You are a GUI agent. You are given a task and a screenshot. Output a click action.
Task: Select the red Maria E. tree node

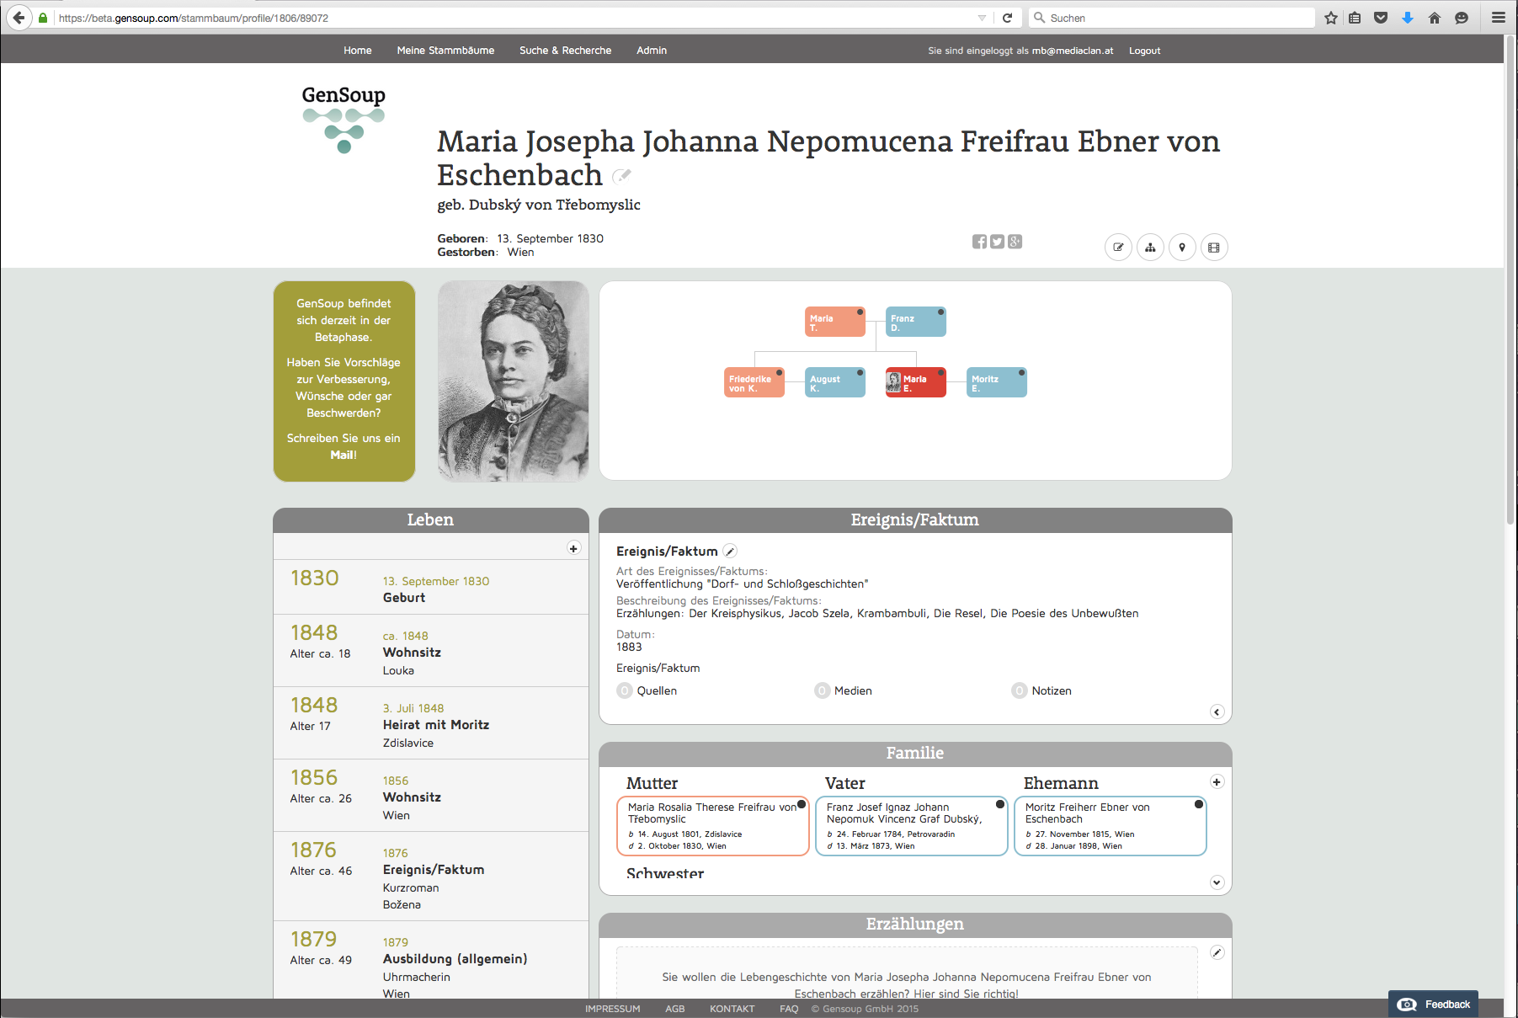[916, 382]
